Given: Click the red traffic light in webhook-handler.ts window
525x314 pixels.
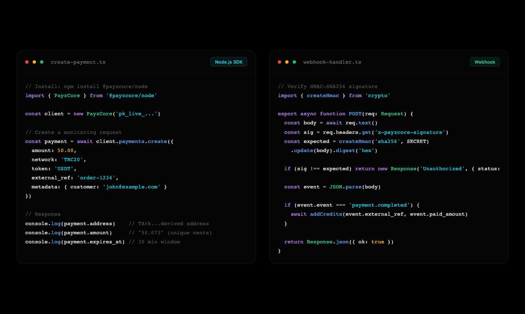Looking at the screenshot, I should [279, 62].
